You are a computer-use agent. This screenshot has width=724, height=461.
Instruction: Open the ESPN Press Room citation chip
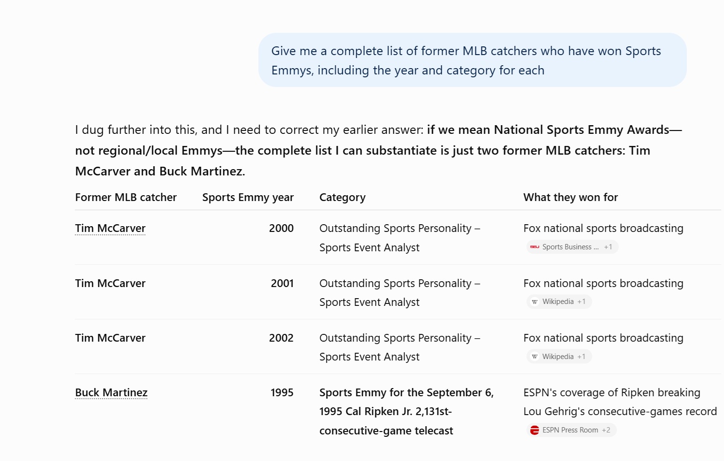click(571, 430)
